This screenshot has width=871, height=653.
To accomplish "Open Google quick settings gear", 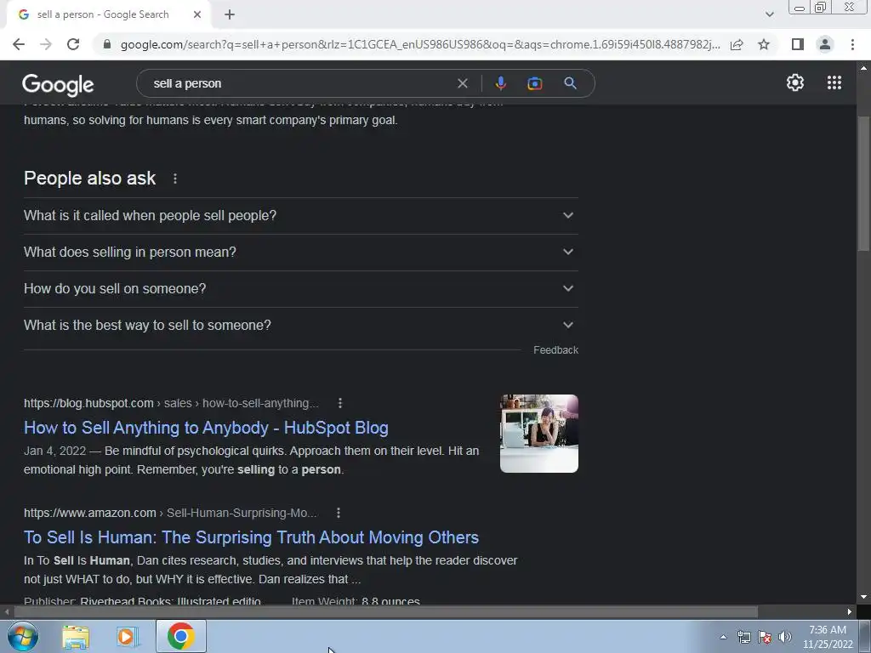I will [795, 82].
